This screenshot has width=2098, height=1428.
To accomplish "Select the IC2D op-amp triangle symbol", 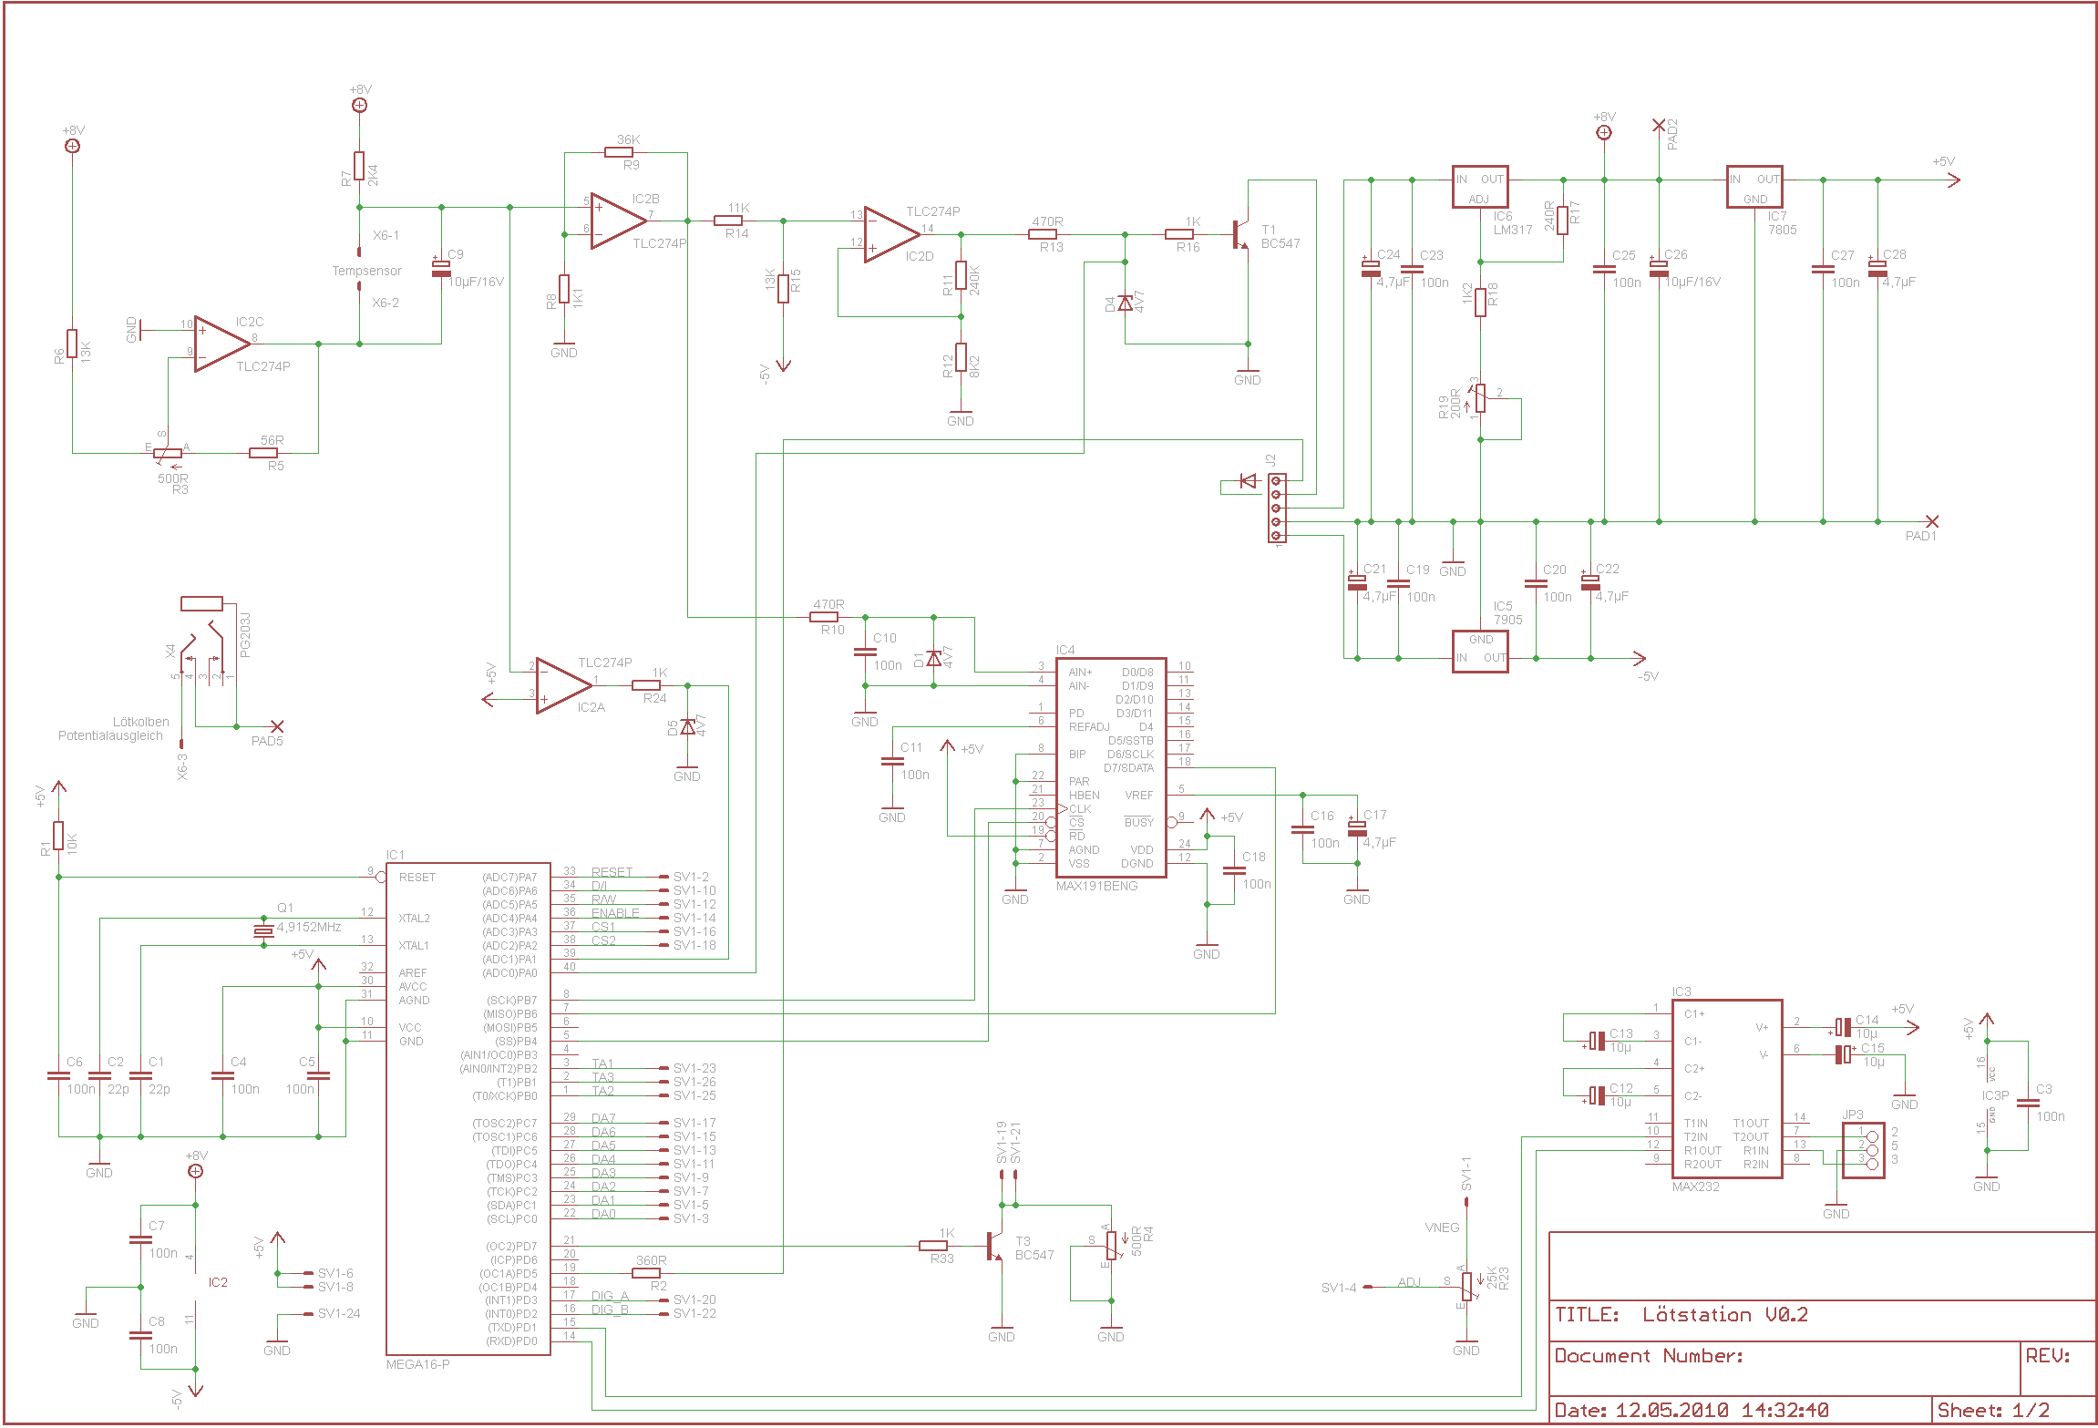I will [x=891, y=234].
